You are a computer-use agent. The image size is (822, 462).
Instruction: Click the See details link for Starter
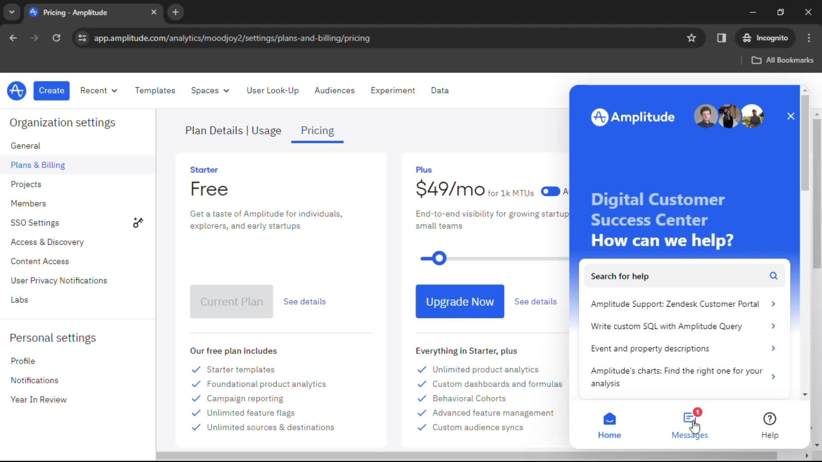305,301
